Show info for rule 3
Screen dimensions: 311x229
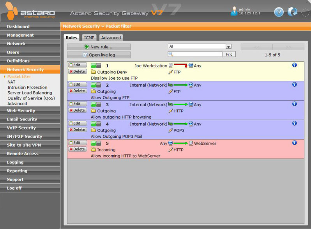(295, 104)
